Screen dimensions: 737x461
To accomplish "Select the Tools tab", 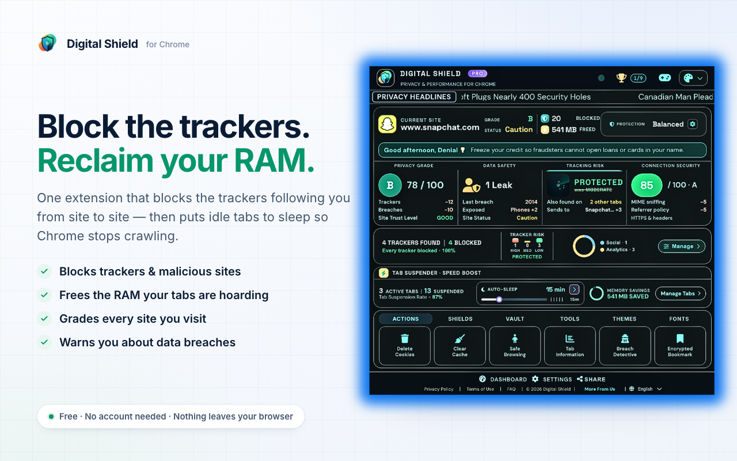I will tap(570, 319).
